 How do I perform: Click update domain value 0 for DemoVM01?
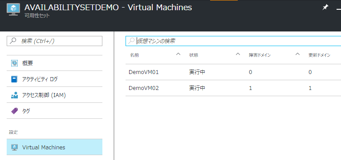point(310,72)
